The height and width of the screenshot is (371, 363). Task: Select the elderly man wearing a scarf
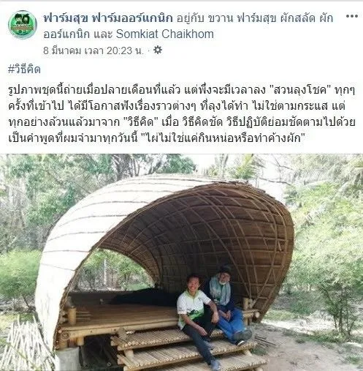228,302
